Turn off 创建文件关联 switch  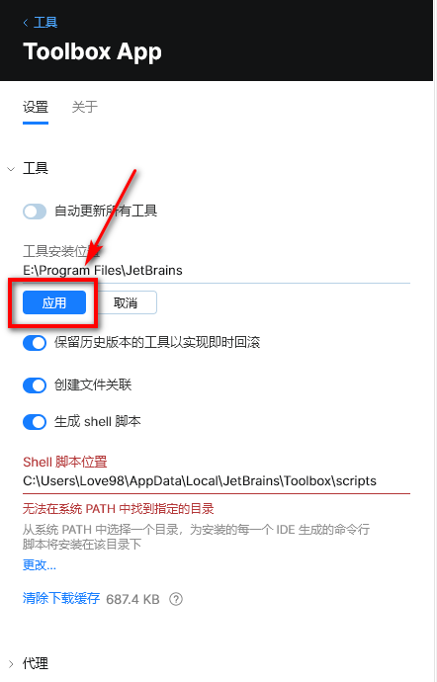[35, 385]
